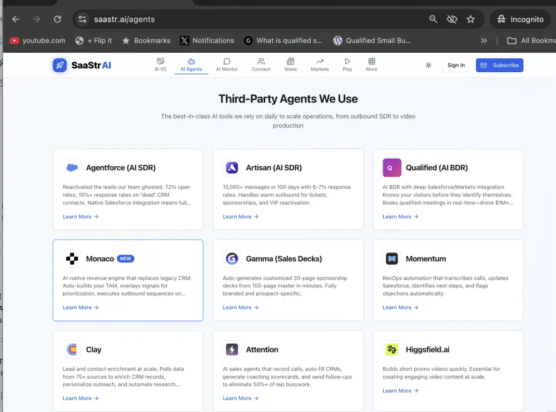This screenshot has width=556, height=412.
Task: Open the Markets navigation tab
Action: click(x=320, y=64)
